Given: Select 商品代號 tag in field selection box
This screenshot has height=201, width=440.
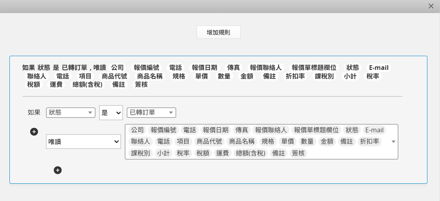Looking at the screenshot, I should point(209,141).
